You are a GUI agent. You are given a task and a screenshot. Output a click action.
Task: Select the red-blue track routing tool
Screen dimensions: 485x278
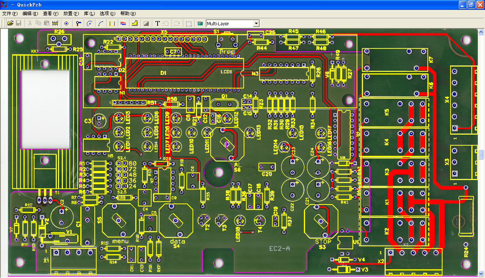123,23
